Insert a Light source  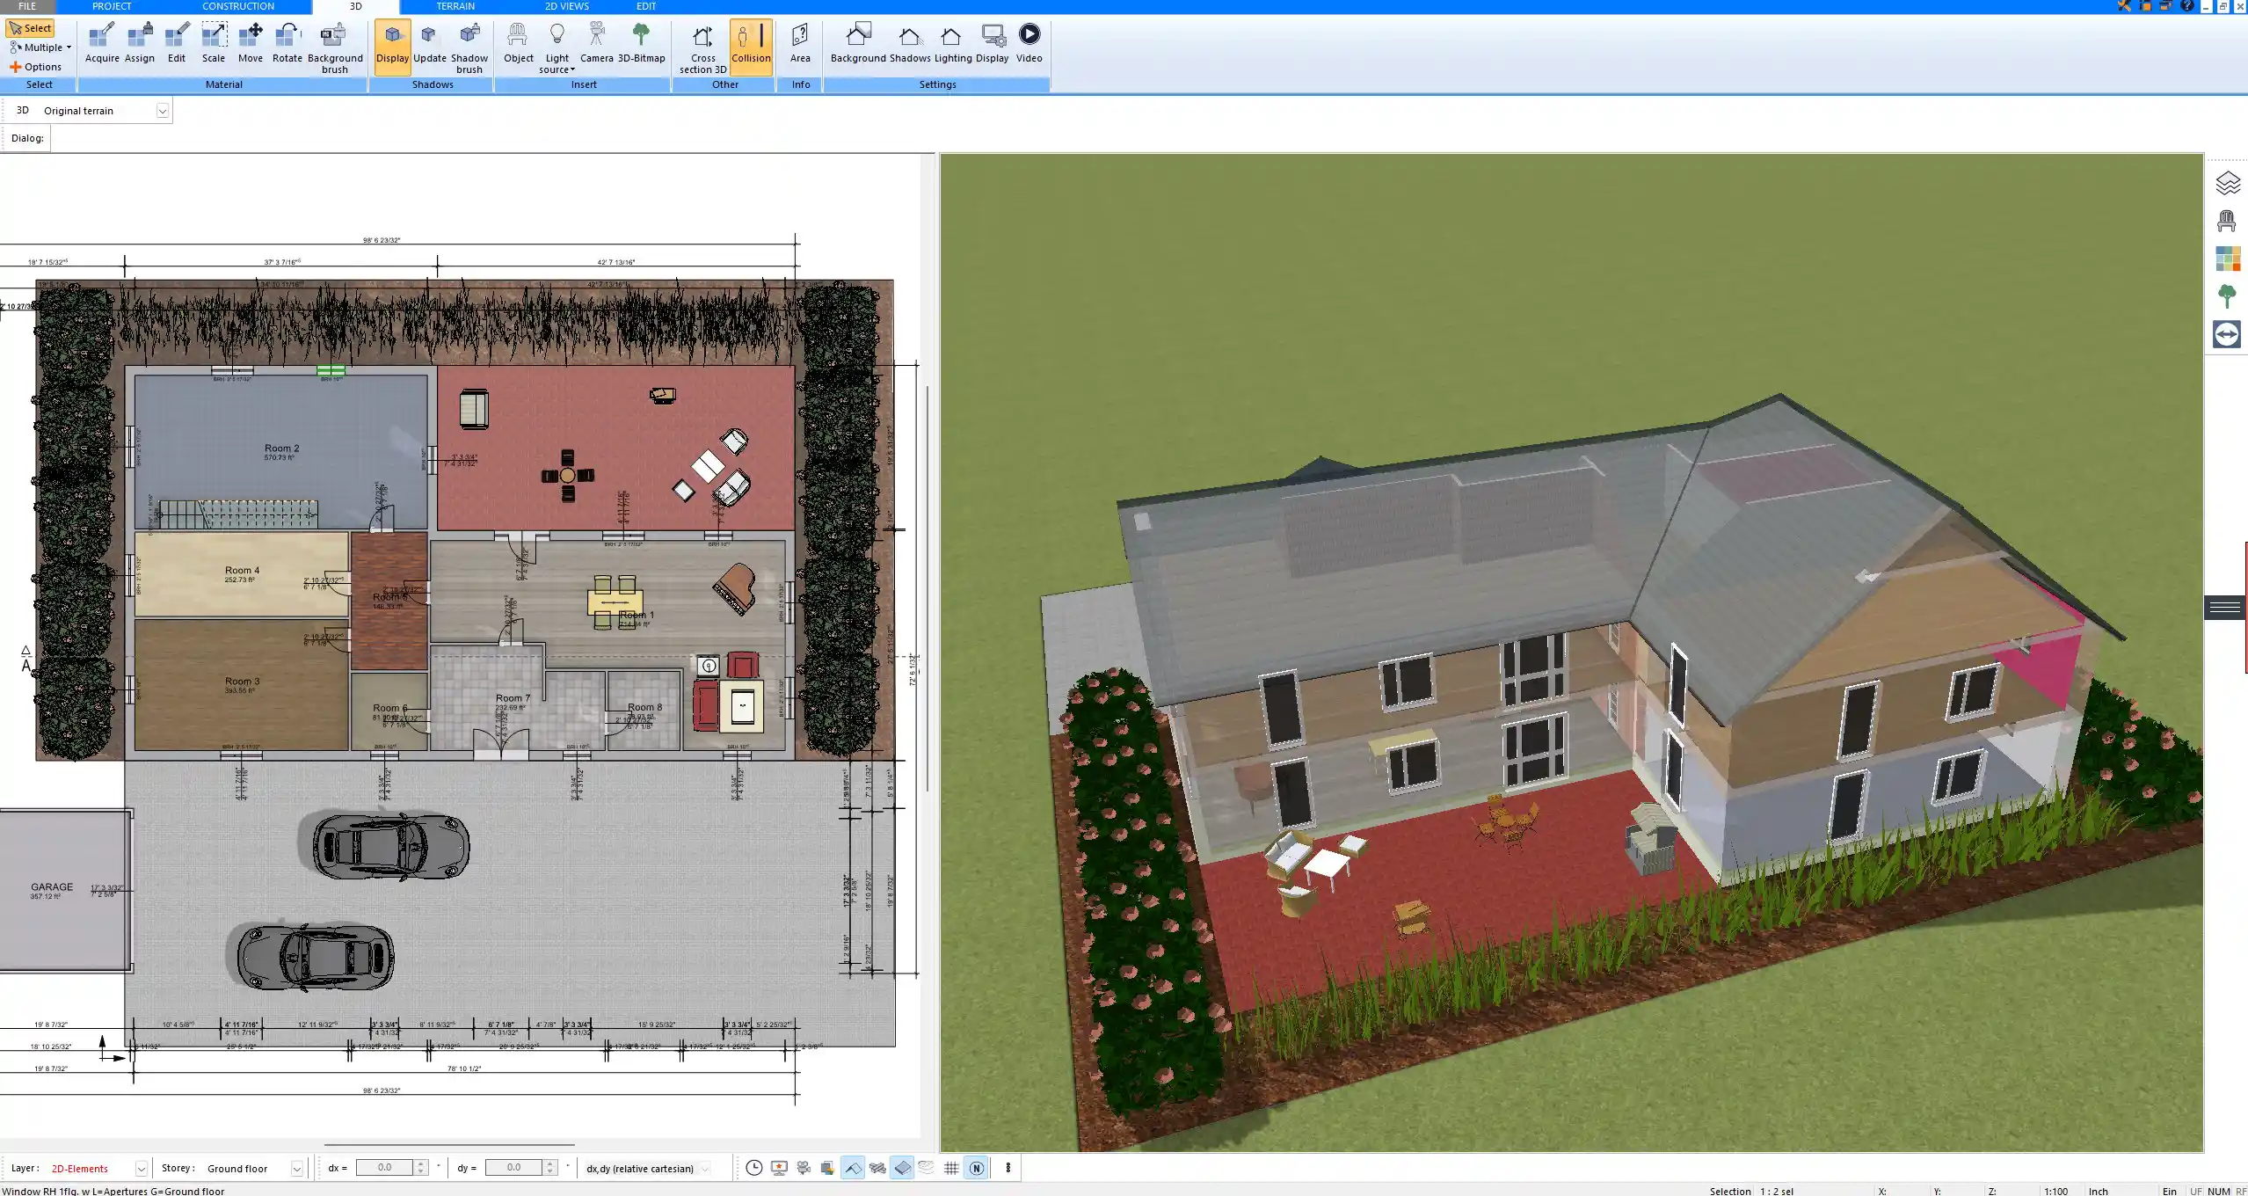558,42
